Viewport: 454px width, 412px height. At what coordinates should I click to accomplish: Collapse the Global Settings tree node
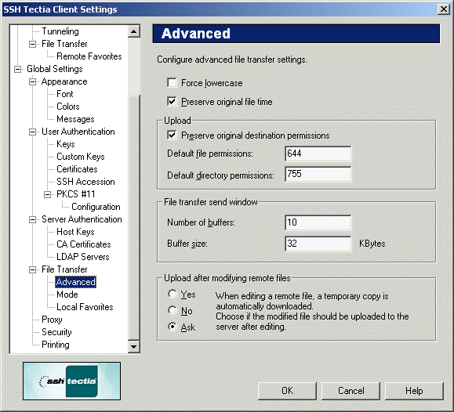click(18, 69)
